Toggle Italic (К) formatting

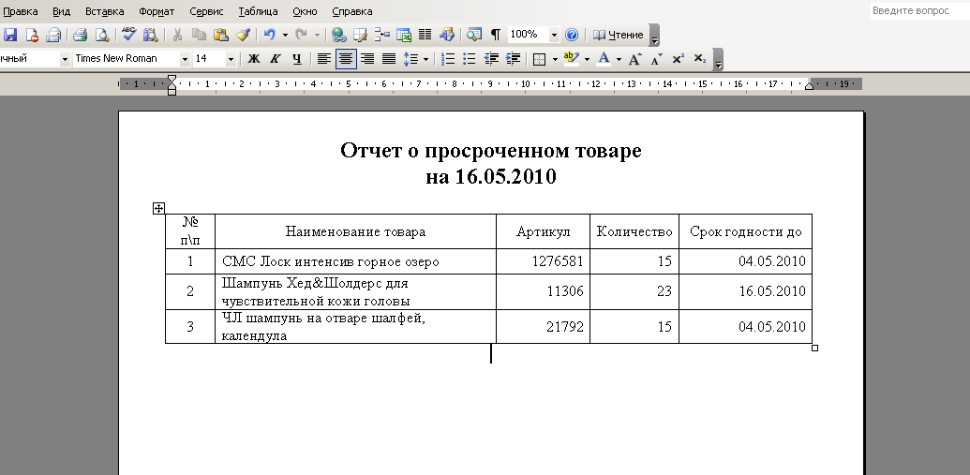pyautogui.click(x=276, y=59)
